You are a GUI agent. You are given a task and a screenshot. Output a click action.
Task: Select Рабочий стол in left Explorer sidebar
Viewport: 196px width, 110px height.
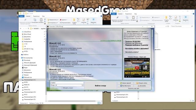tap(28, 77)
